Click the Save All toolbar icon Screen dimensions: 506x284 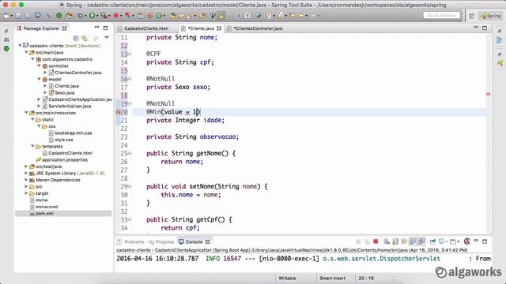tap(27, 16)
